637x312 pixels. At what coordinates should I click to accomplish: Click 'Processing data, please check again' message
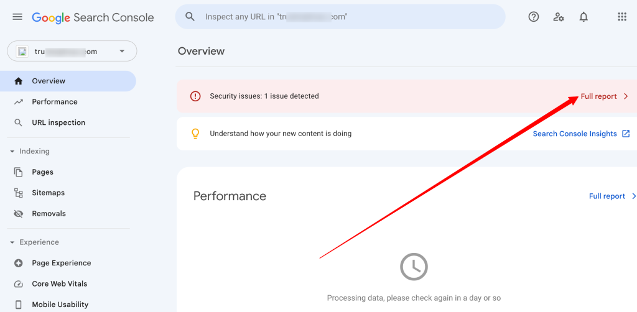point(414,298)
